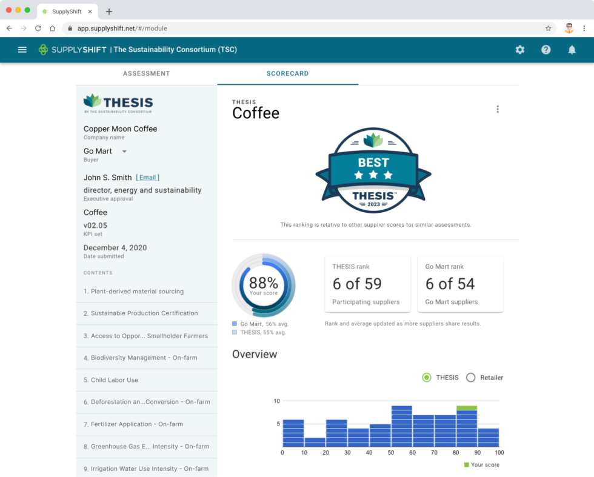
Task: Click the SupplyShift logo icon
Action: click(x=43, y=50)
